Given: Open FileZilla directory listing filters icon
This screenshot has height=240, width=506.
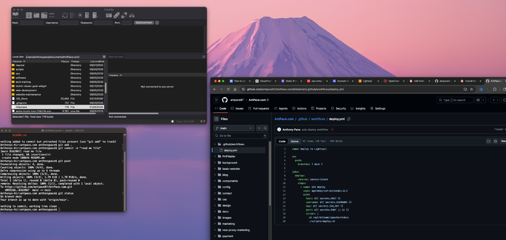Looking at the screenshot, I should coord(109,15).
